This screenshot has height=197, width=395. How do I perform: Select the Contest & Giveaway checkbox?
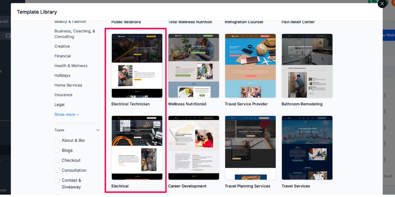(x=57, y=180)
